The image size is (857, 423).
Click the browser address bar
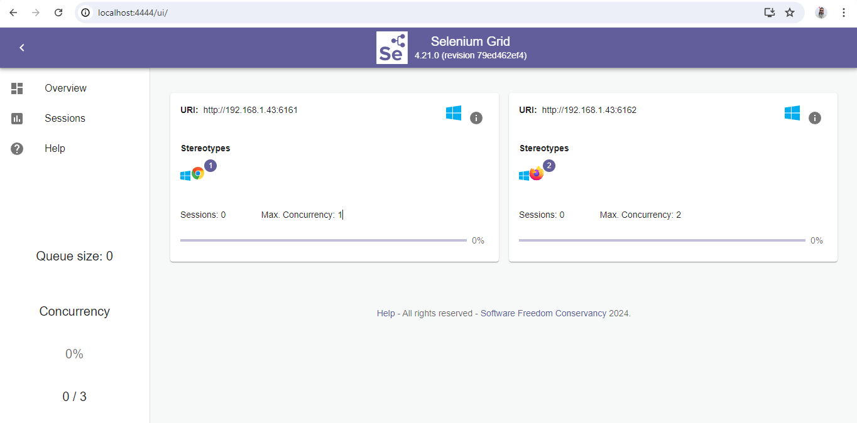point(427,13)
